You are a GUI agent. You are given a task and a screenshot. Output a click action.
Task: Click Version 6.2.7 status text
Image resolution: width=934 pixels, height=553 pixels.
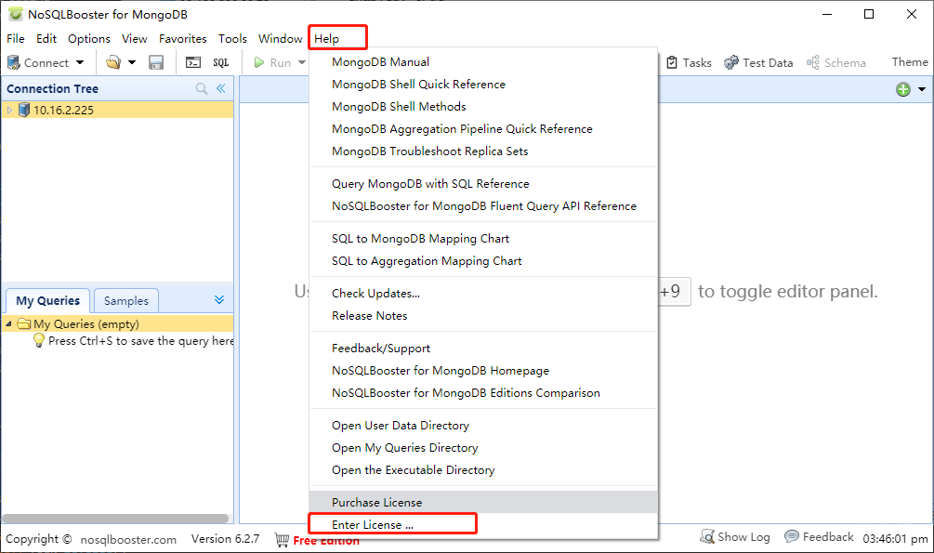click(225, 539)
